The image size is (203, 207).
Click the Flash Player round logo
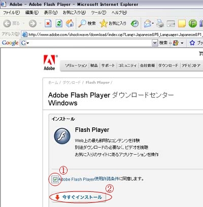pos(62,136)
